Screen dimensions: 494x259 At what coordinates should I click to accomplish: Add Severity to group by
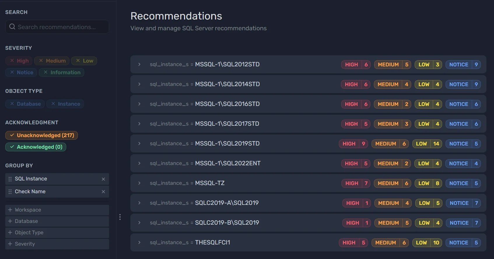click(57, 244)
